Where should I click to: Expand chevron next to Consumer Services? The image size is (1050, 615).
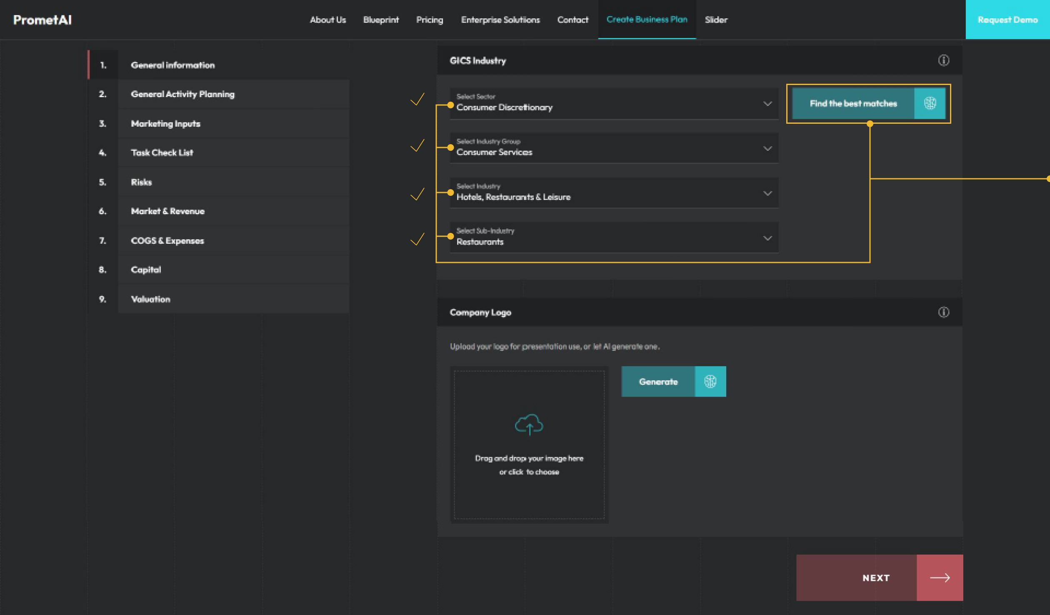(x=767, y=149)
